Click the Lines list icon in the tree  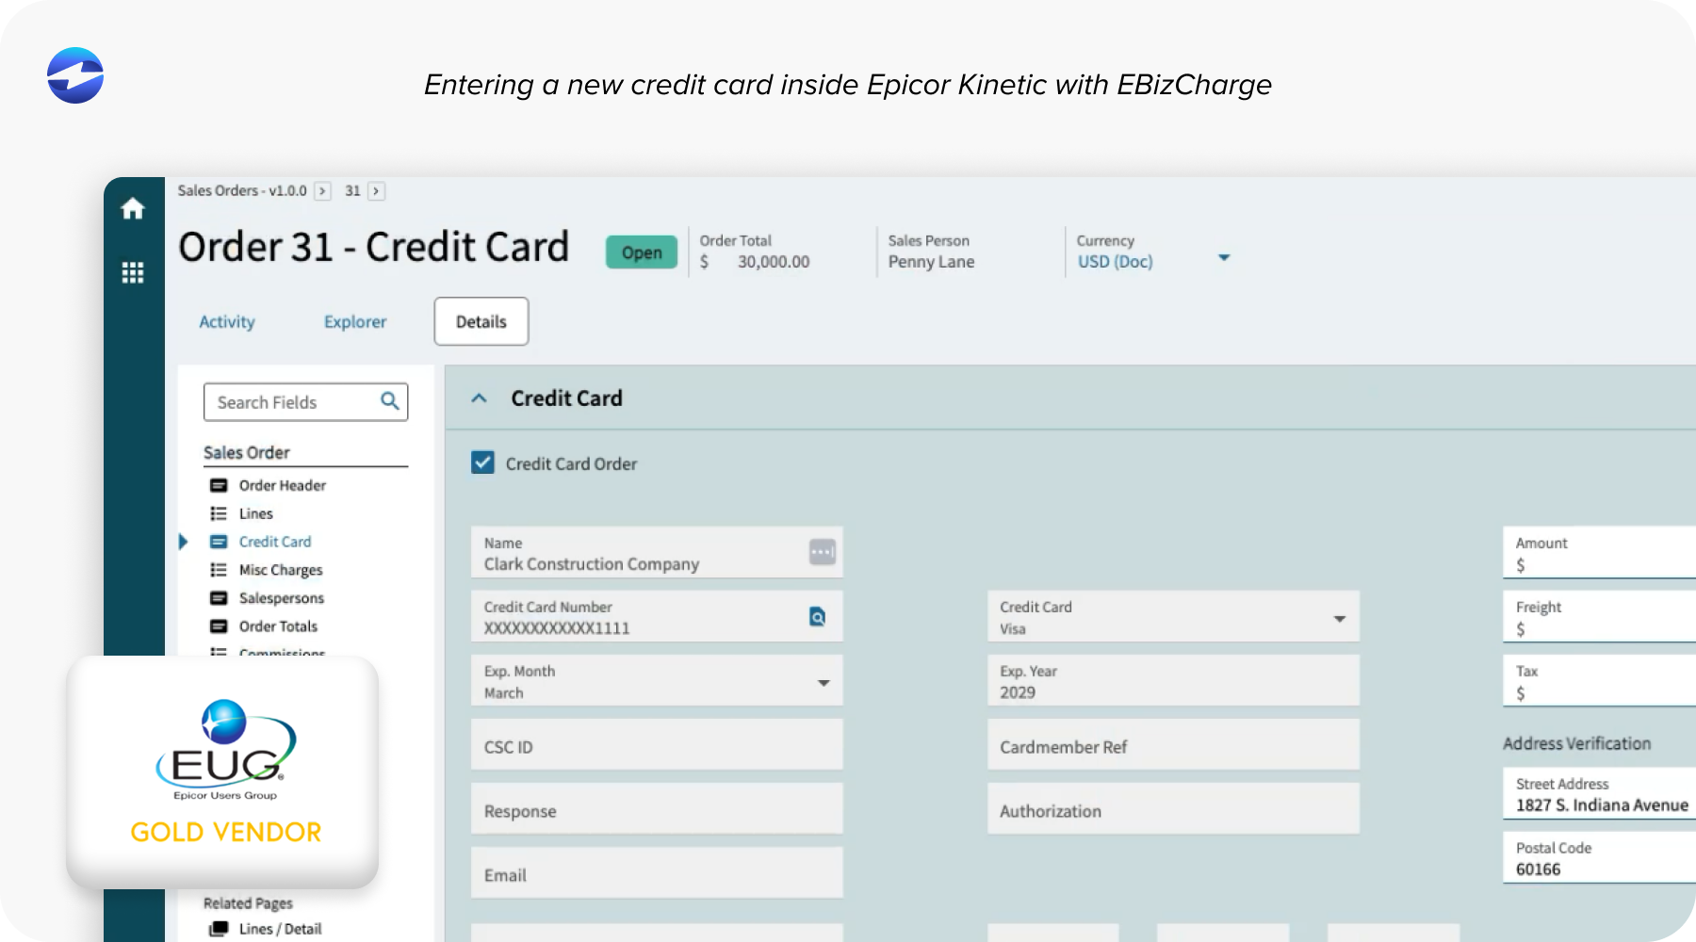point(217,512)
